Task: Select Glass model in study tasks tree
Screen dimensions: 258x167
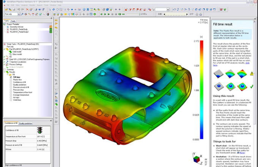Action: pos(17,54)
